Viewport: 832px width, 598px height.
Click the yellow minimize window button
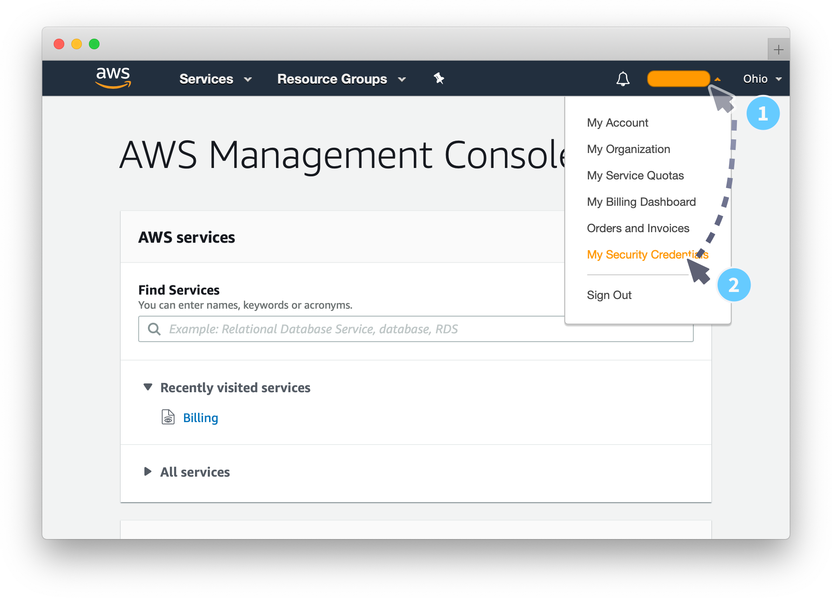77,44
